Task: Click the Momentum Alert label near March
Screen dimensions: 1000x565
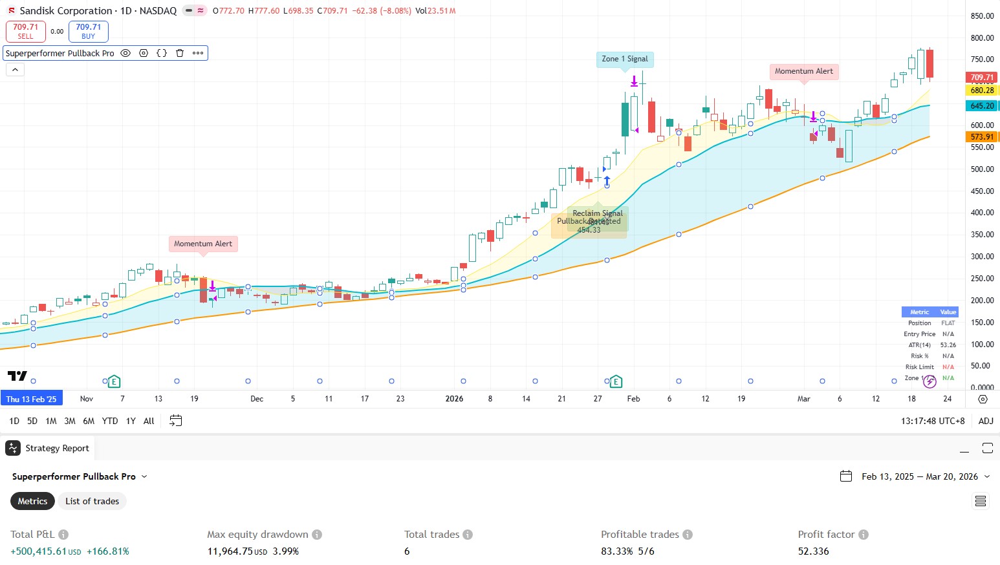Action: (x=804, y=71)
